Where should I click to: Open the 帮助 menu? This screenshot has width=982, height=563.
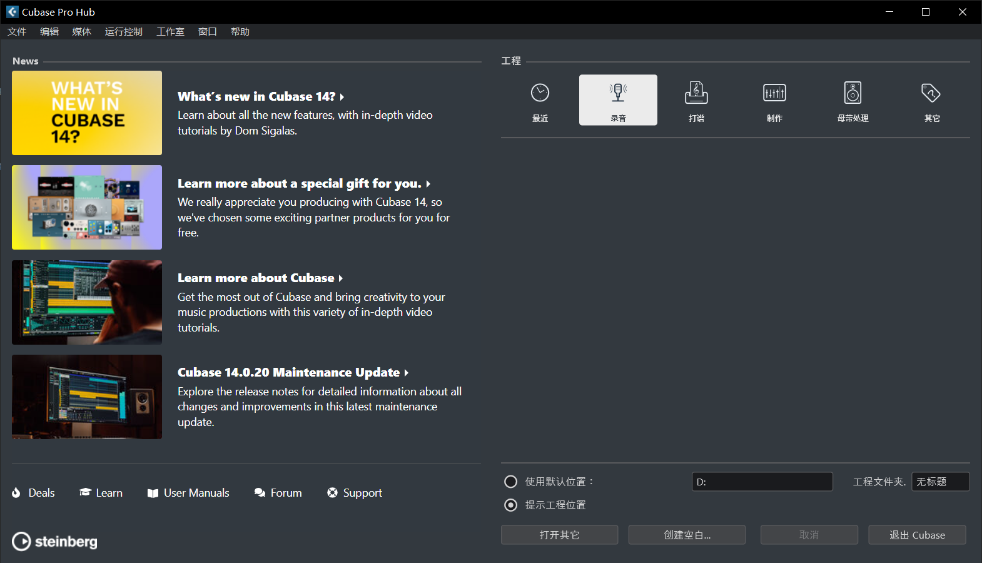pyautogui.click(x=240, y=32)
